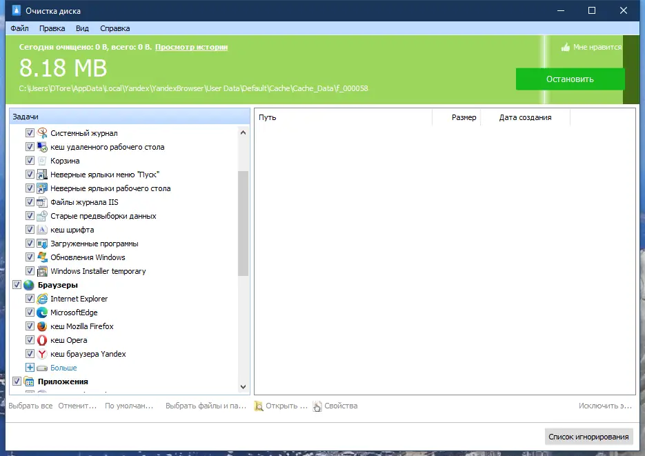The width and height of the screenshot is (645, 456).
Task: Click the Список игнорирования button
Action: pyautogui.click(x=588, y=437)
